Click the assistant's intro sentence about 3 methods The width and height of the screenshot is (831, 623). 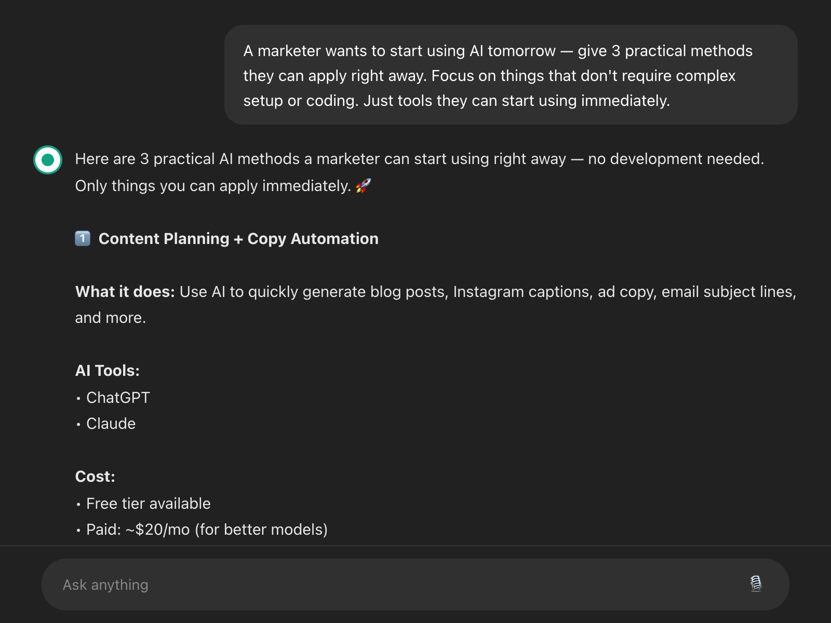tap(419, 159)
